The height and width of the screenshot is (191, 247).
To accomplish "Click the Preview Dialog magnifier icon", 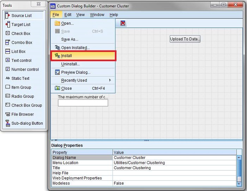I will tap(57, 72).
